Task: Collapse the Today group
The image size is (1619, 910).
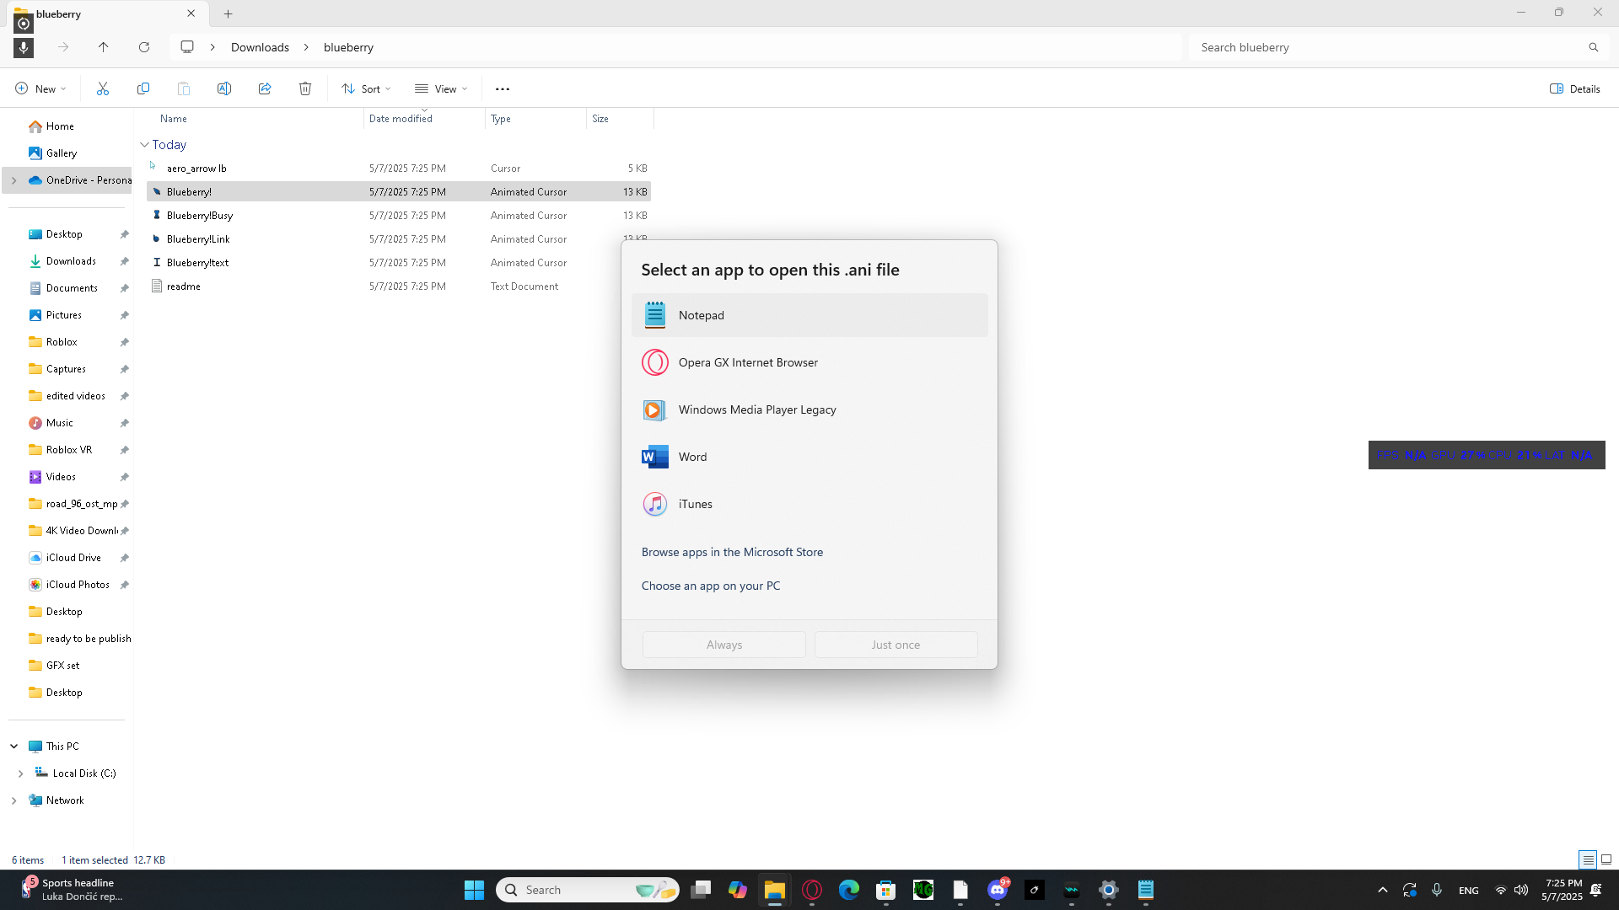Action: 144,145
